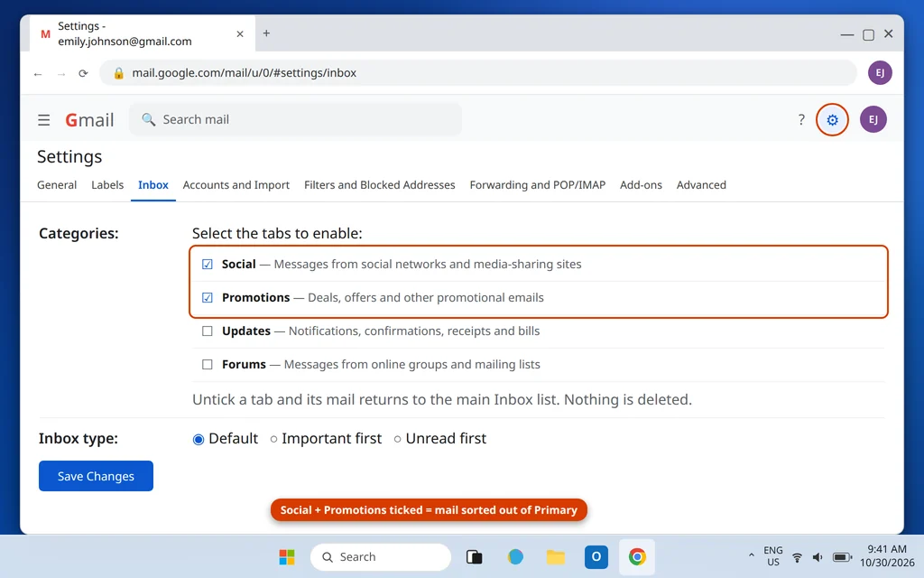Open Outlook from the taskbar

point(596,556)
